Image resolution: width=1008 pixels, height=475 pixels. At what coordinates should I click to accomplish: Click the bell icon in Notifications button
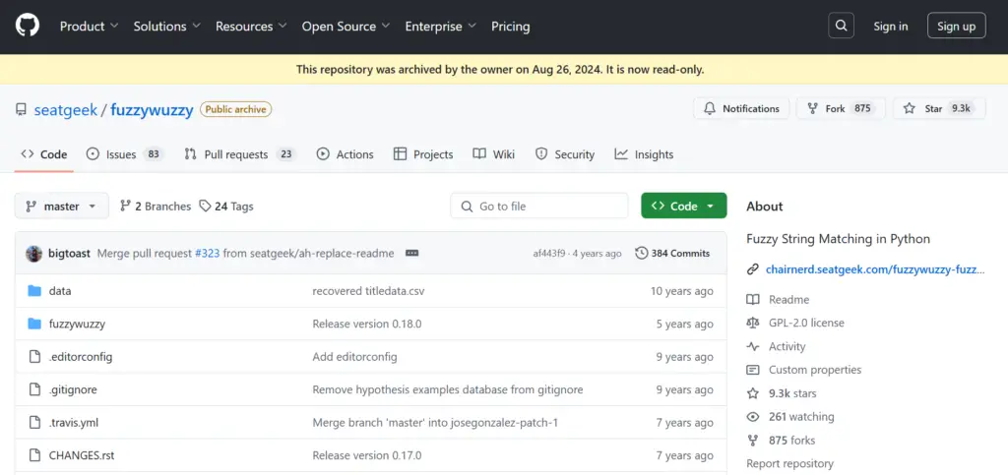(x=710, y=108)
